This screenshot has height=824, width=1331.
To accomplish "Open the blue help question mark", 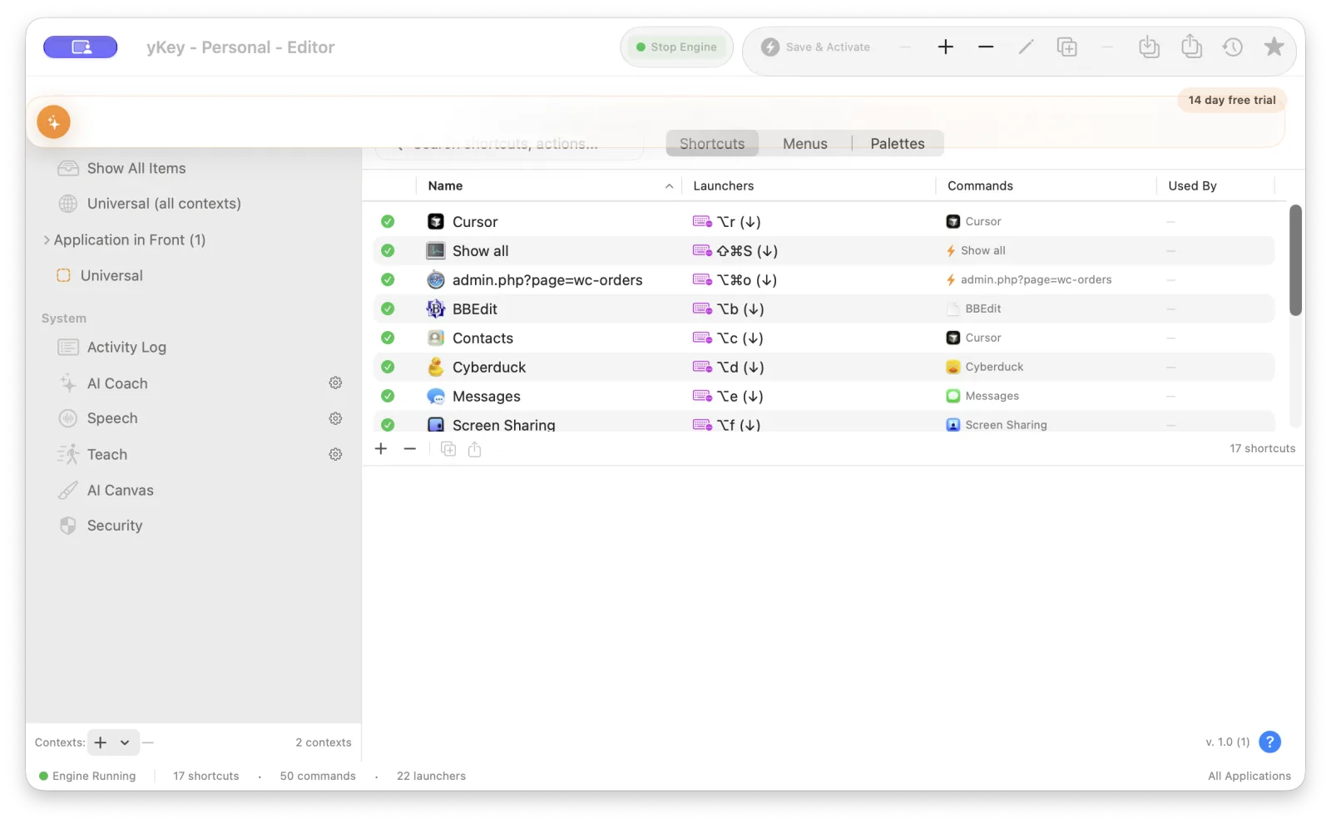I will [x=1269, y=742].
